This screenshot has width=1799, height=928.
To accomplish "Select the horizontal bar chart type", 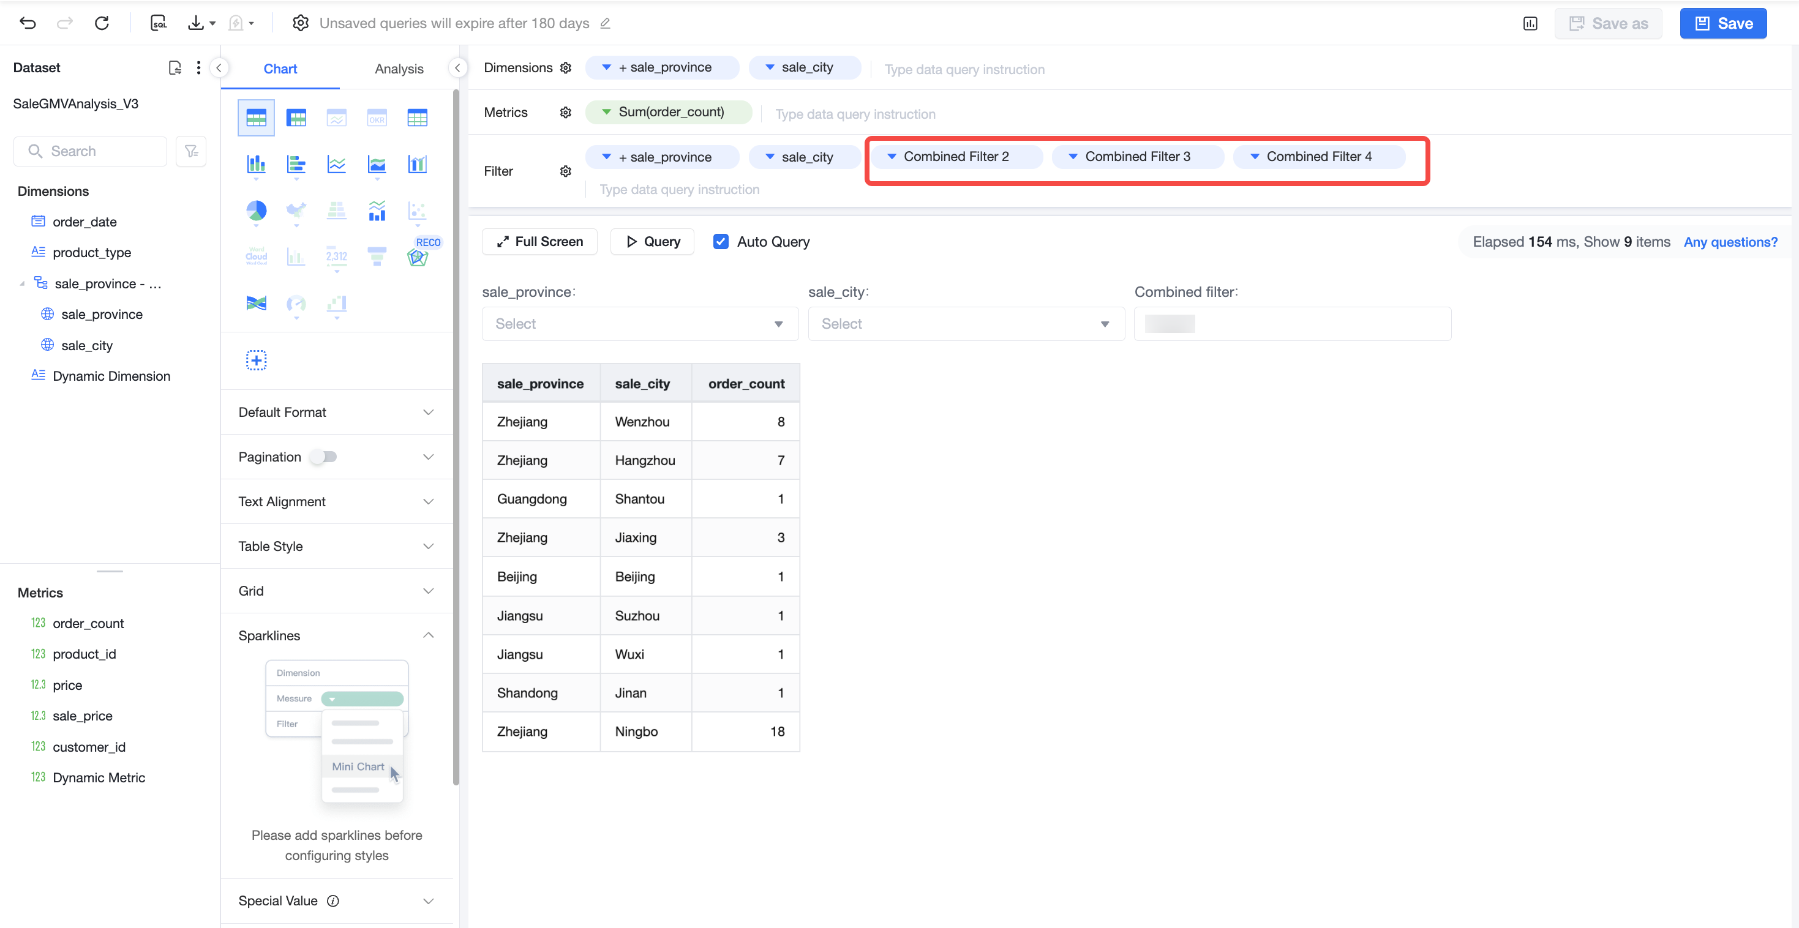I will [297, 164].
